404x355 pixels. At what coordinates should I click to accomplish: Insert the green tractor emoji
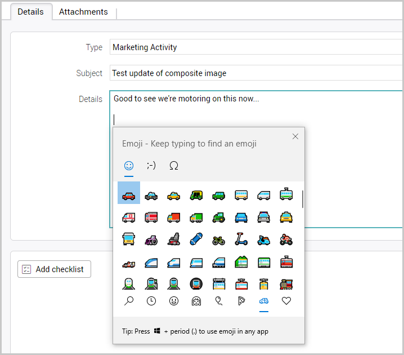(x=219, y=218)
